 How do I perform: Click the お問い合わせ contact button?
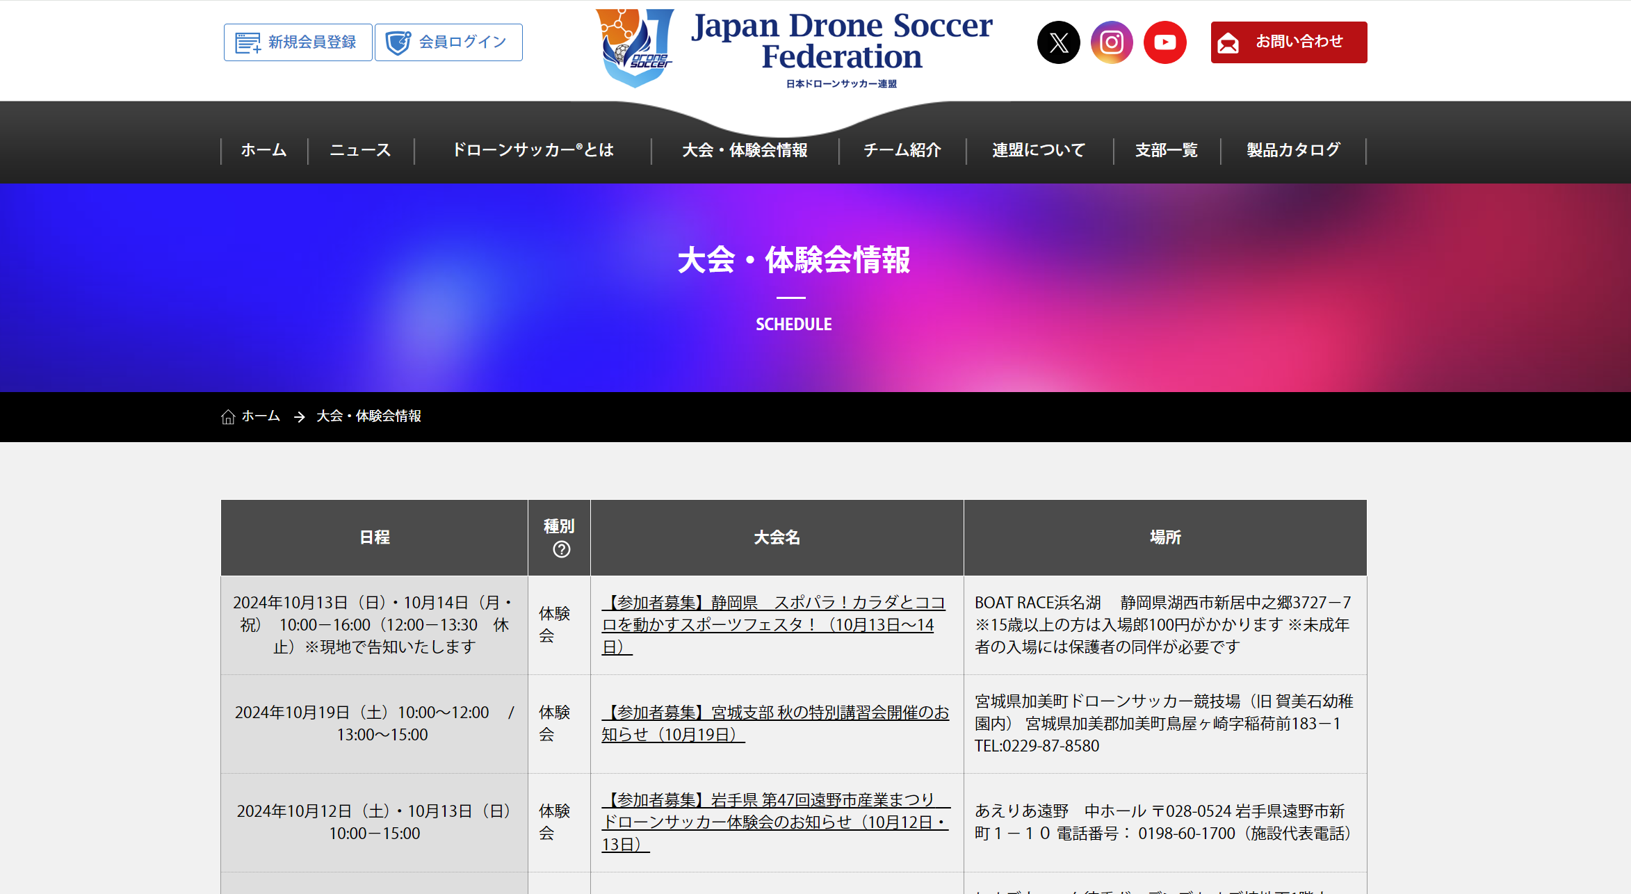coord(1289,42)
